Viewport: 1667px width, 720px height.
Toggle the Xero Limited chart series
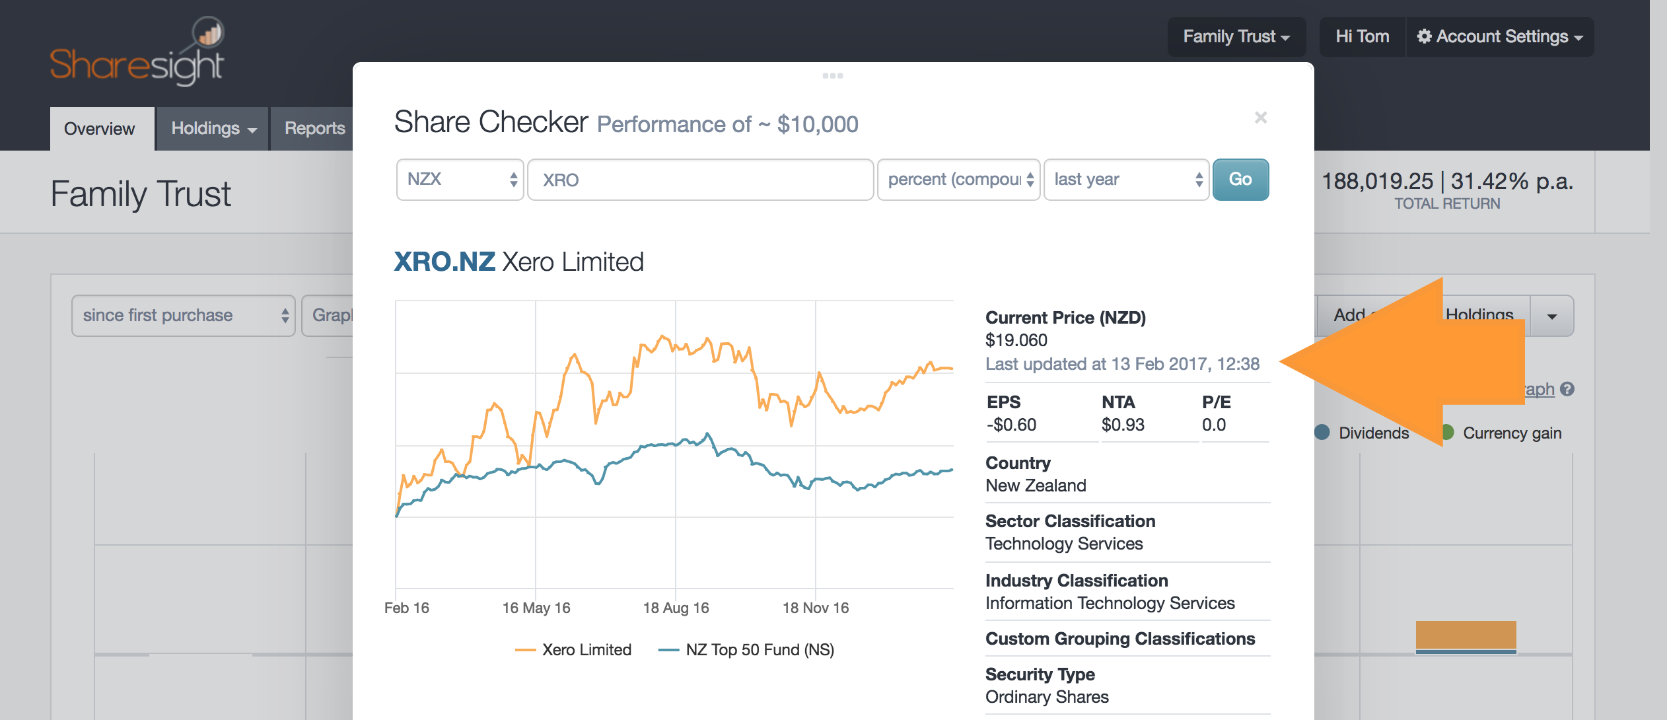point(573,649)
